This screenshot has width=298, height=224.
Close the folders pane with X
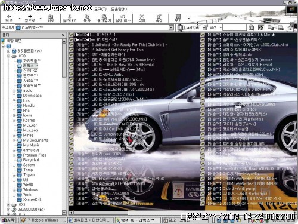pyautogui.click(x=63, y=35)
